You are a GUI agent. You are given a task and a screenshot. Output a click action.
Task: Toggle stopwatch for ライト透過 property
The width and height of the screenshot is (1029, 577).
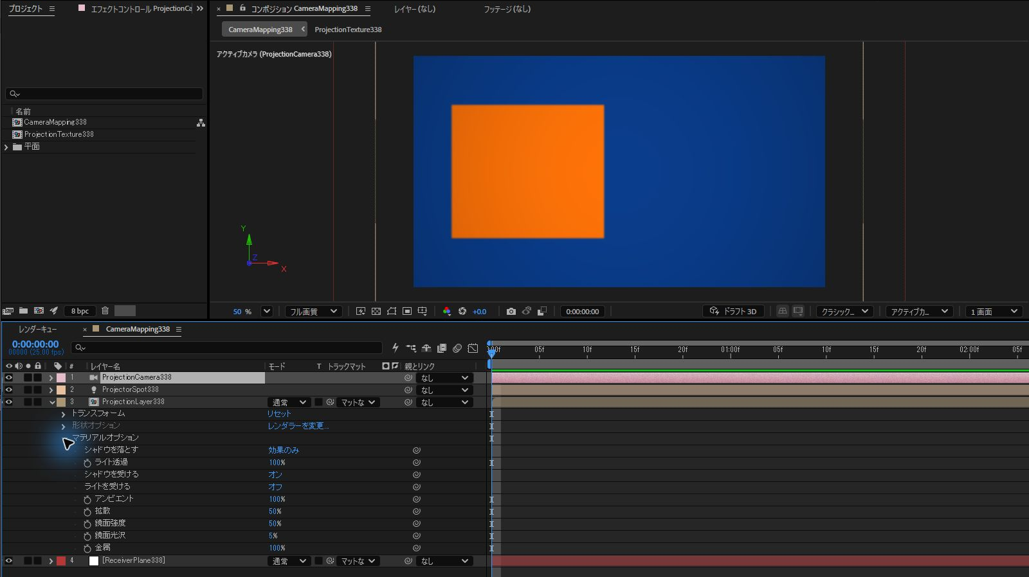[x=87, y=463]
